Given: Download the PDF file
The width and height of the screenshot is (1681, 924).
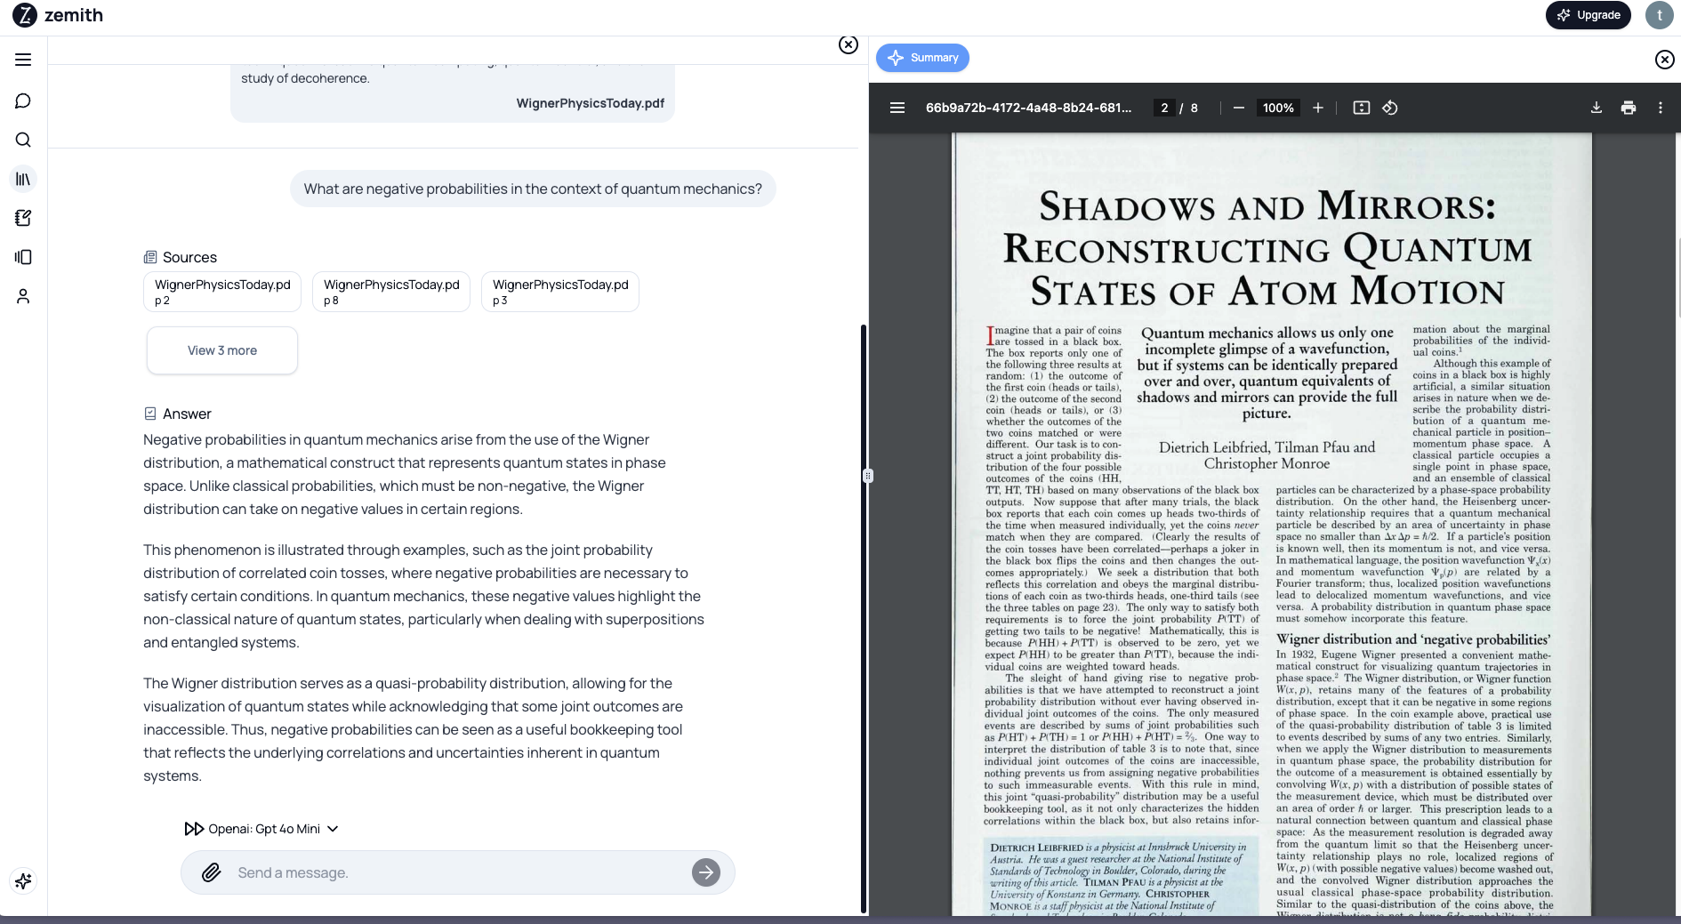Looking at the screenshot, I should point(1597,108).
